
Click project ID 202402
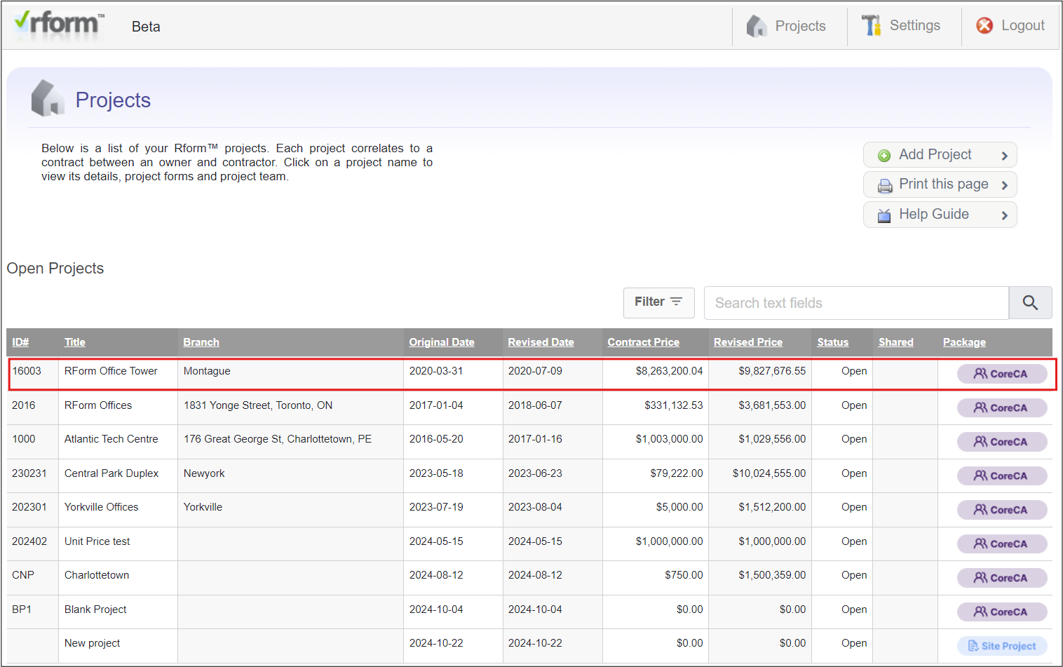[29, 541]
